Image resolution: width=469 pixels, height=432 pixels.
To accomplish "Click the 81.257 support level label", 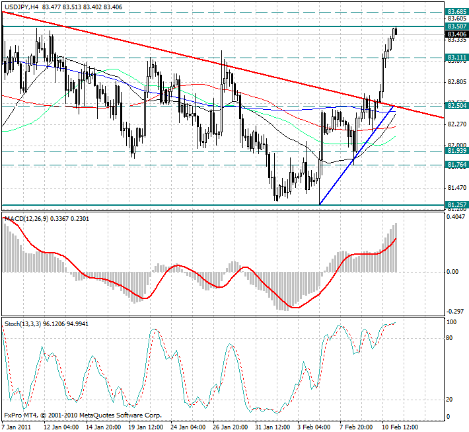I will click(457, 205).
